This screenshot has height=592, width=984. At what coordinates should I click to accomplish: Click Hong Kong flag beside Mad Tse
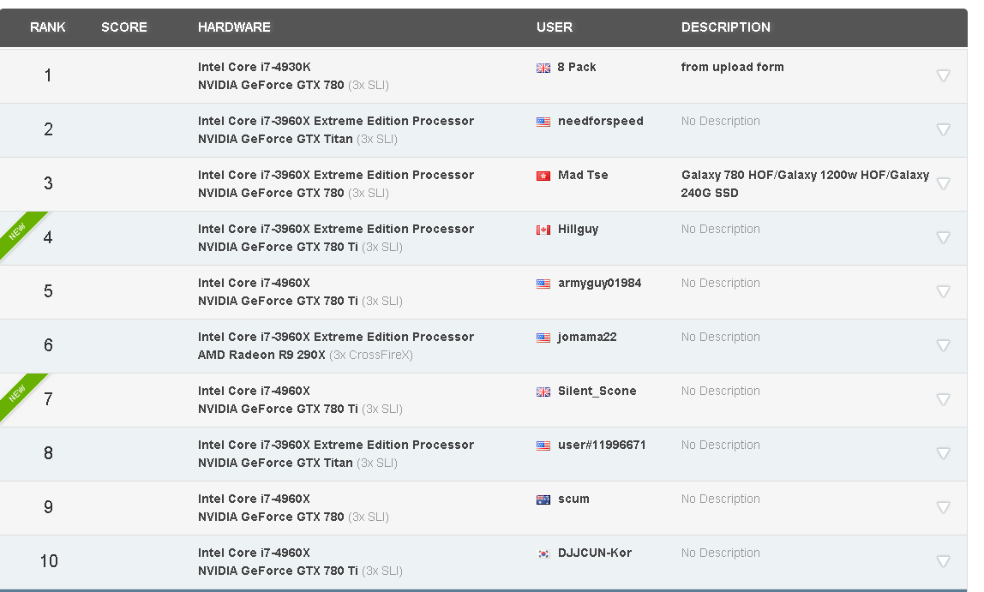click(x=543, y=176)
